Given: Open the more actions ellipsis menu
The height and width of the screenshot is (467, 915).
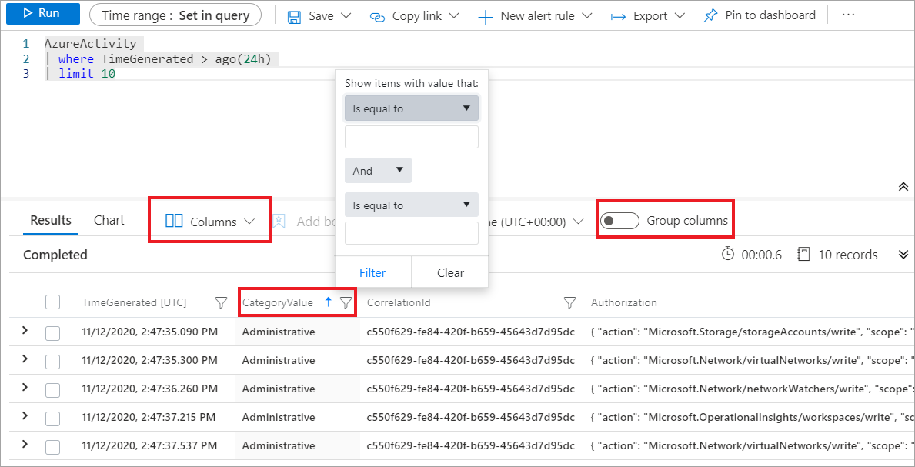Looking at the screenshot, I should (x=848, y=15).
